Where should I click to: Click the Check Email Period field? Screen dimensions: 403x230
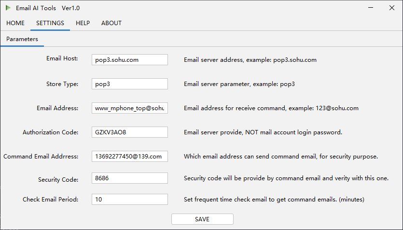[x=130, y=200]
